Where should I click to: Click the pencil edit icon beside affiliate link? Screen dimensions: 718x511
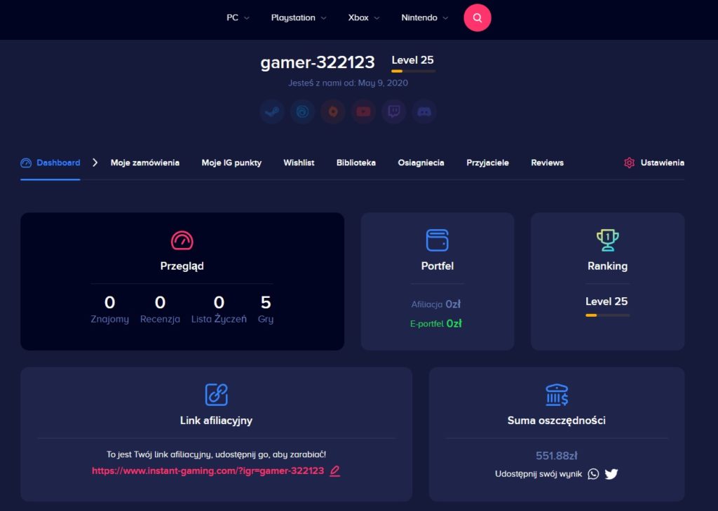click(x=335, y=471)
